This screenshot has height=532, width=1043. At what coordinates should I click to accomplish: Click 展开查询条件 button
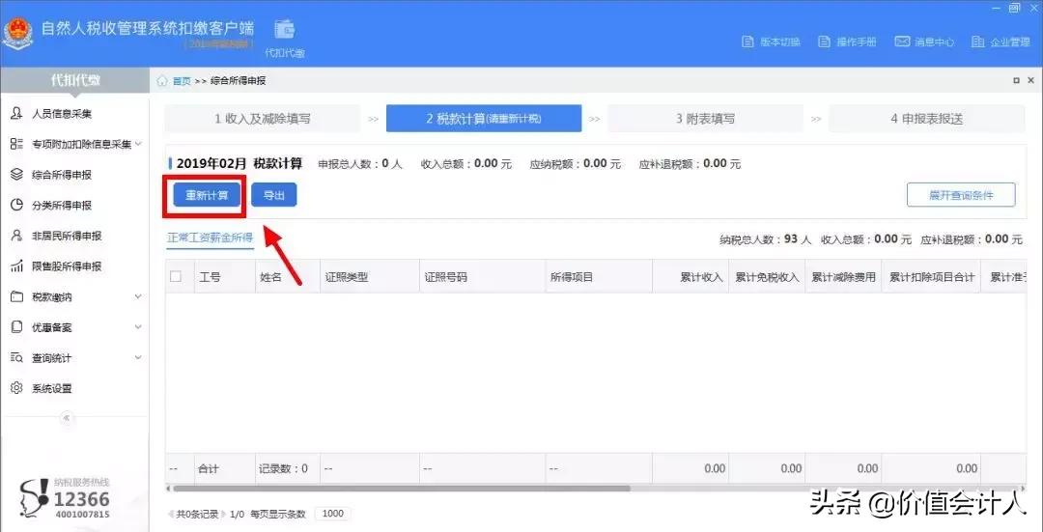961,195
